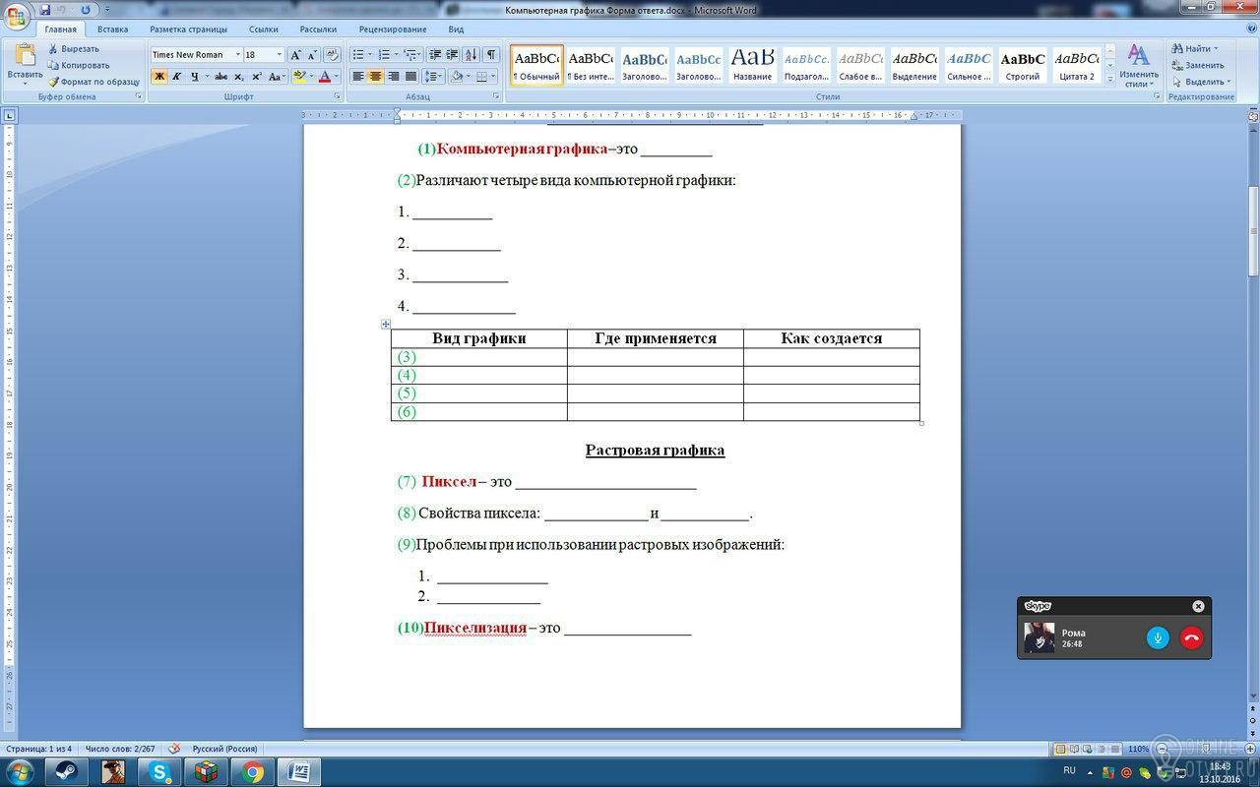Screen dimensions: 1260x787
Task: End the Skype call with red button
Action: tap(1191, 637)
